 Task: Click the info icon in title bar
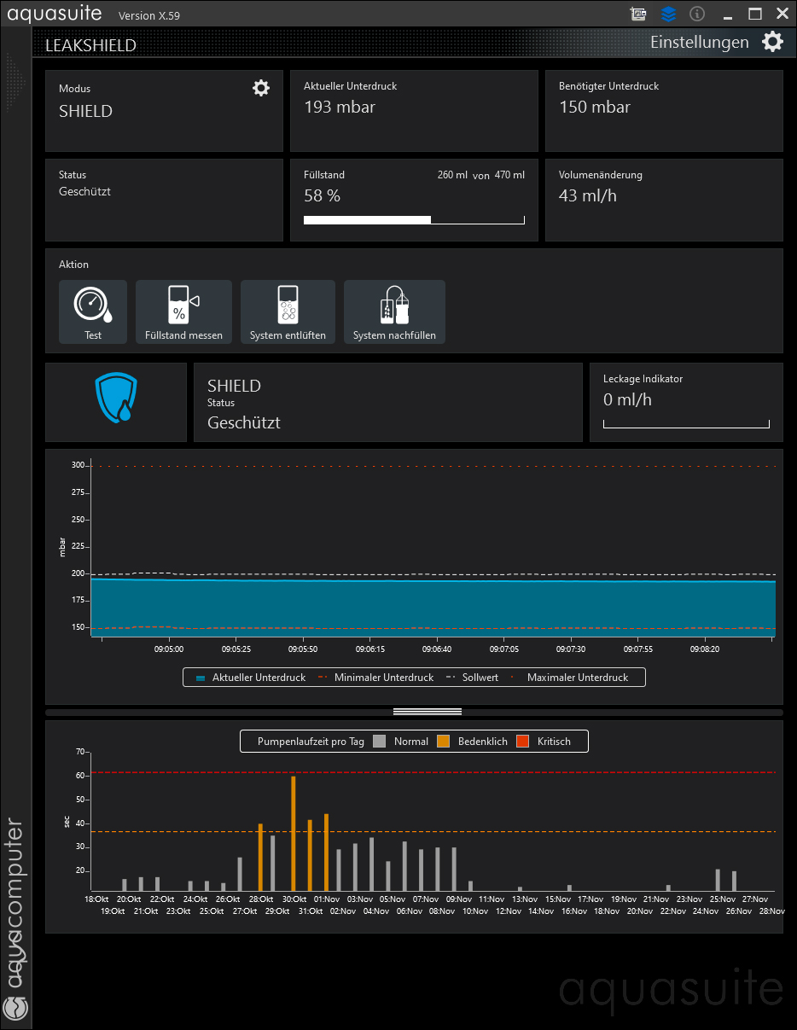(x=697, y=14)
